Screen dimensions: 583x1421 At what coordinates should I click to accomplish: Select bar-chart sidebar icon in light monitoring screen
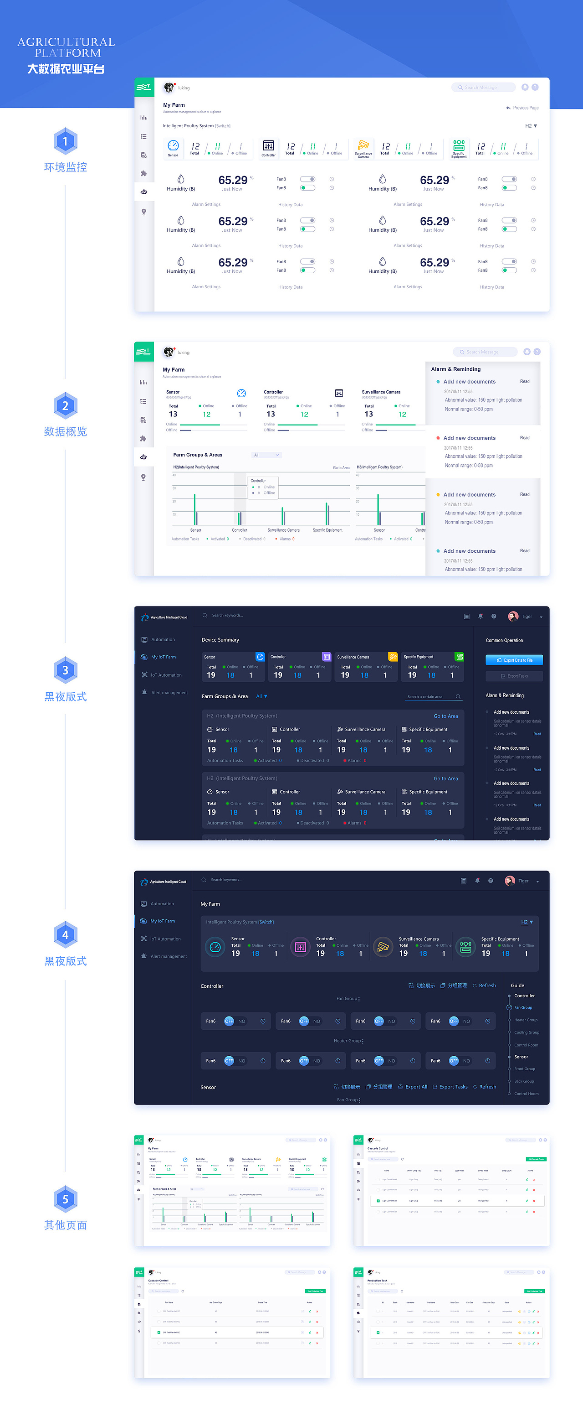[x=144, y=118]
